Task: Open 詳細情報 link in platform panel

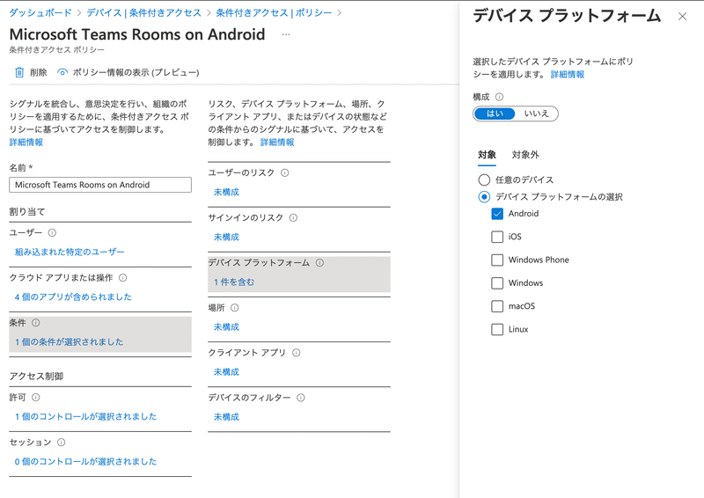Action: click(x=568, y=75)
